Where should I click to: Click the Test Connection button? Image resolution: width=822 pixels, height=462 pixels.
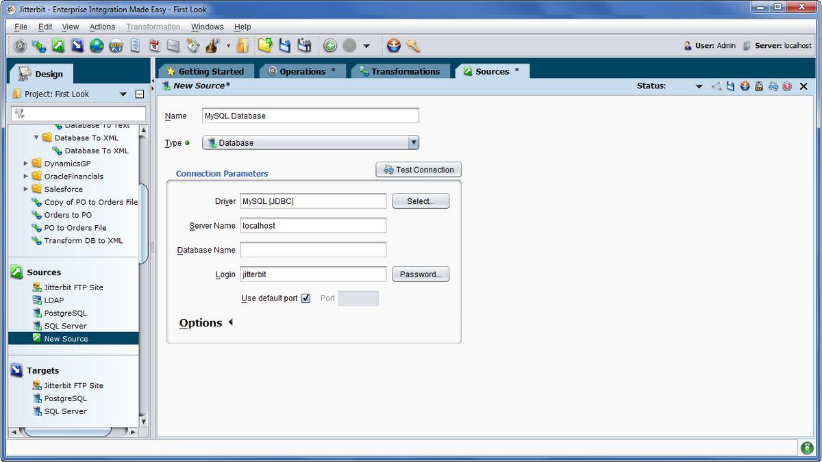(419, 170)
